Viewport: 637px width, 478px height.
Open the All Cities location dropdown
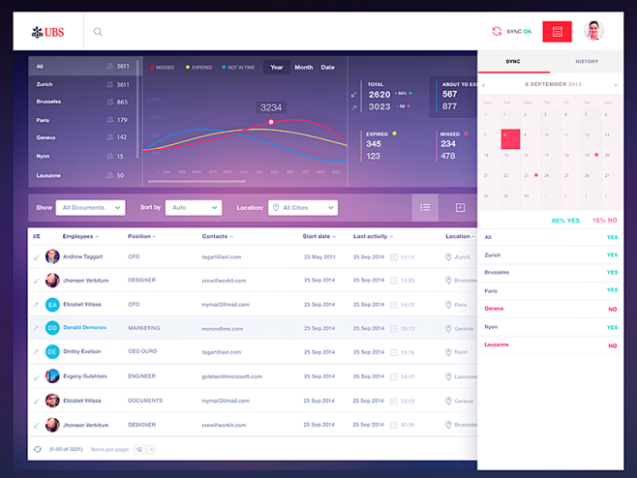303,207
